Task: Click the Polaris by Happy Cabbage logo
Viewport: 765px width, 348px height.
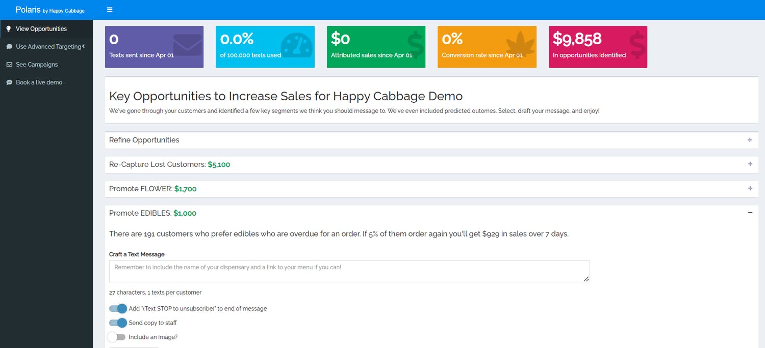Action: (x=49, y=10)
